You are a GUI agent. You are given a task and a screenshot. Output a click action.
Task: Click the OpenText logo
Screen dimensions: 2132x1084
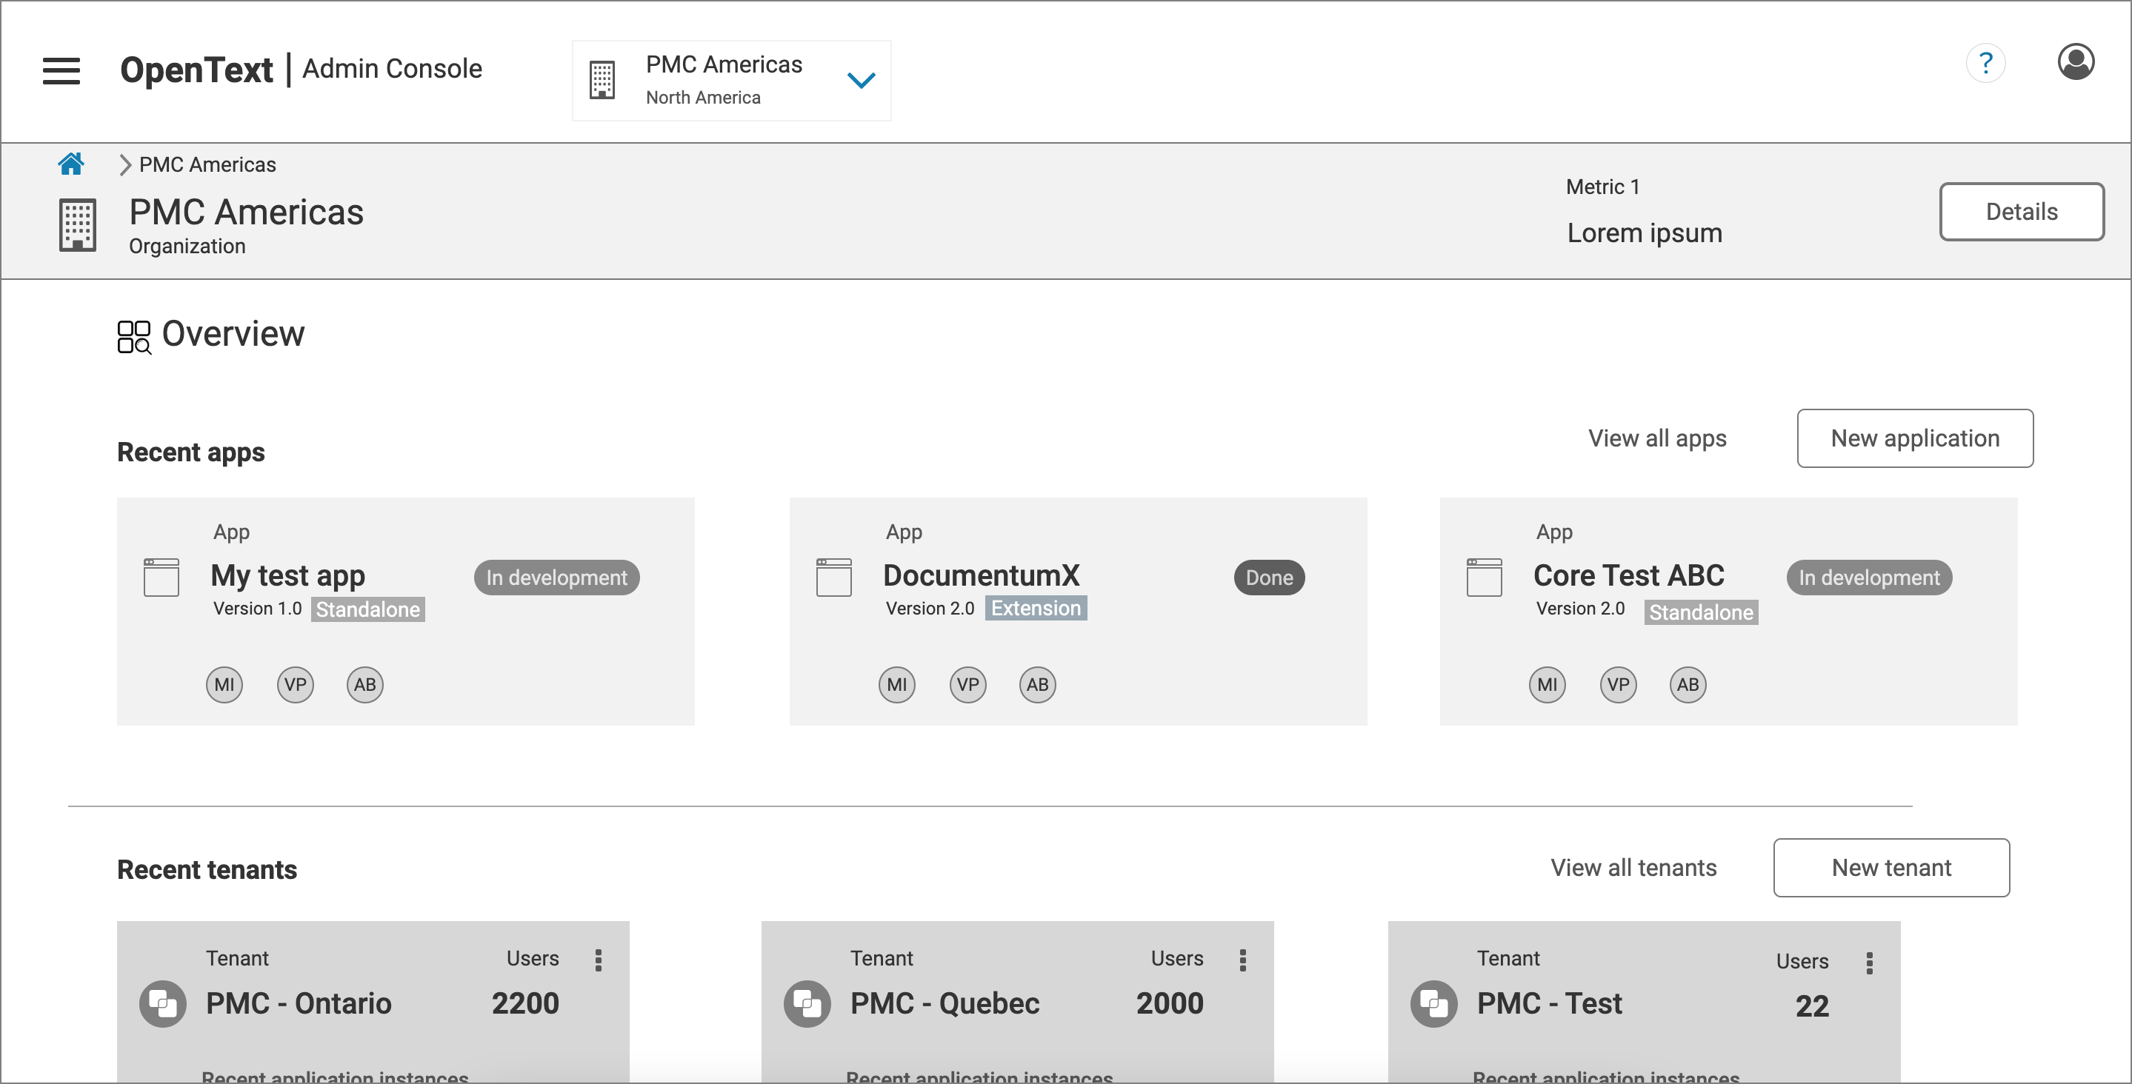click(196, 70)
